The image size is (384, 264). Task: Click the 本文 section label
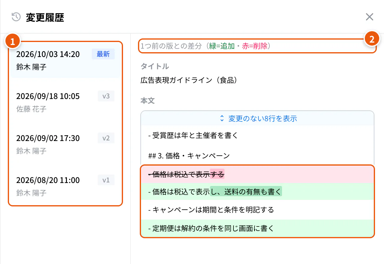pyautogui.click(x=148, y=100)
